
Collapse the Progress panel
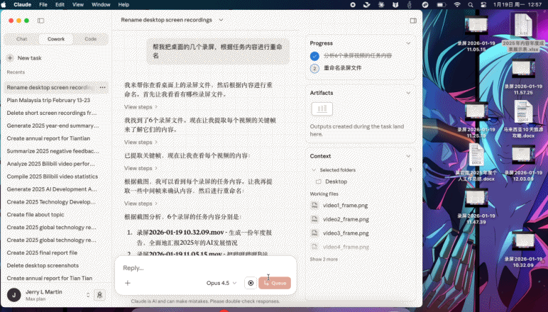point(408,43)
